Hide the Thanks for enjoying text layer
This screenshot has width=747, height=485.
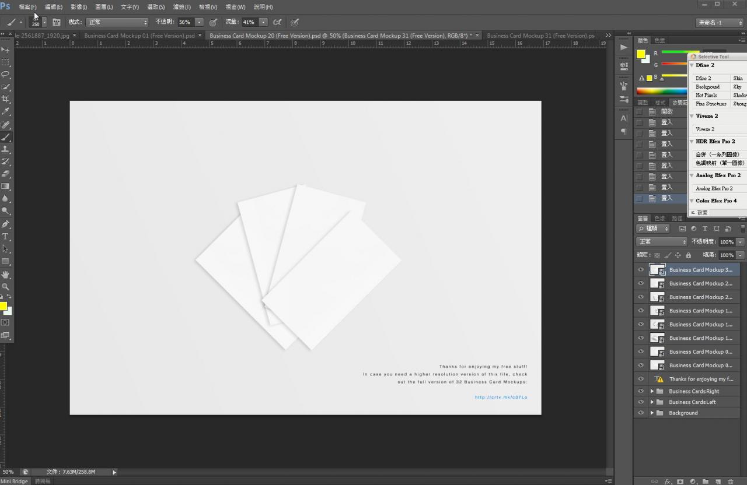641,379
